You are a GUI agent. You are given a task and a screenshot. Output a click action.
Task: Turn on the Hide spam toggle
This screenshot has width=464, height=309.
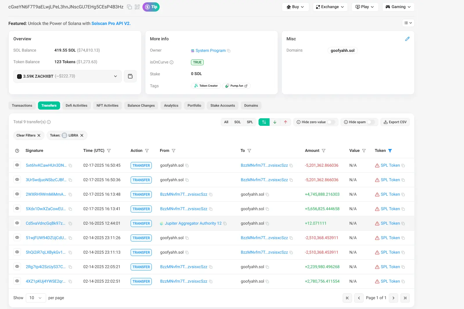(371, 122)
